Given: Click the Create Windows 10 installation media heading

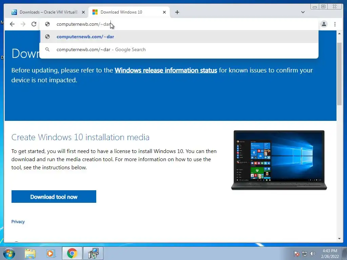Looking at the screenshot, I should tap(80, 137).
